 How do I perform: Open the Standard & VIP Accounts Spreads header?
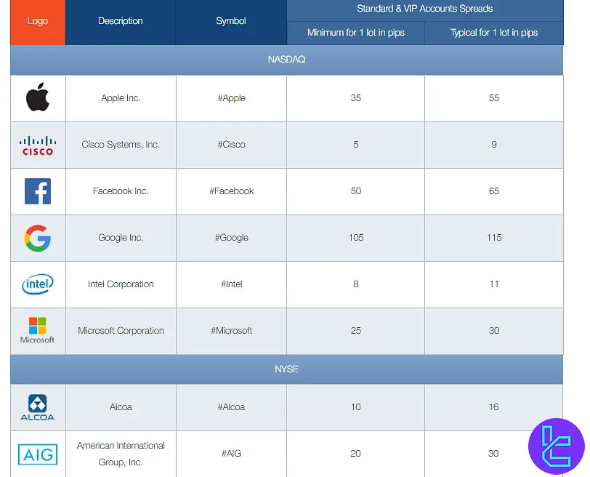[x=424, y=9]
